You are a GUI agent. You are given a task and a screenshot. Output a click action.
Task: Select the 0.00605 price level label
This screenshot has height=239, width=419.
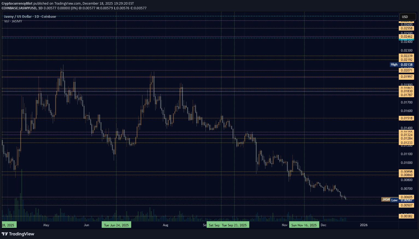click(x=406, y=197)
